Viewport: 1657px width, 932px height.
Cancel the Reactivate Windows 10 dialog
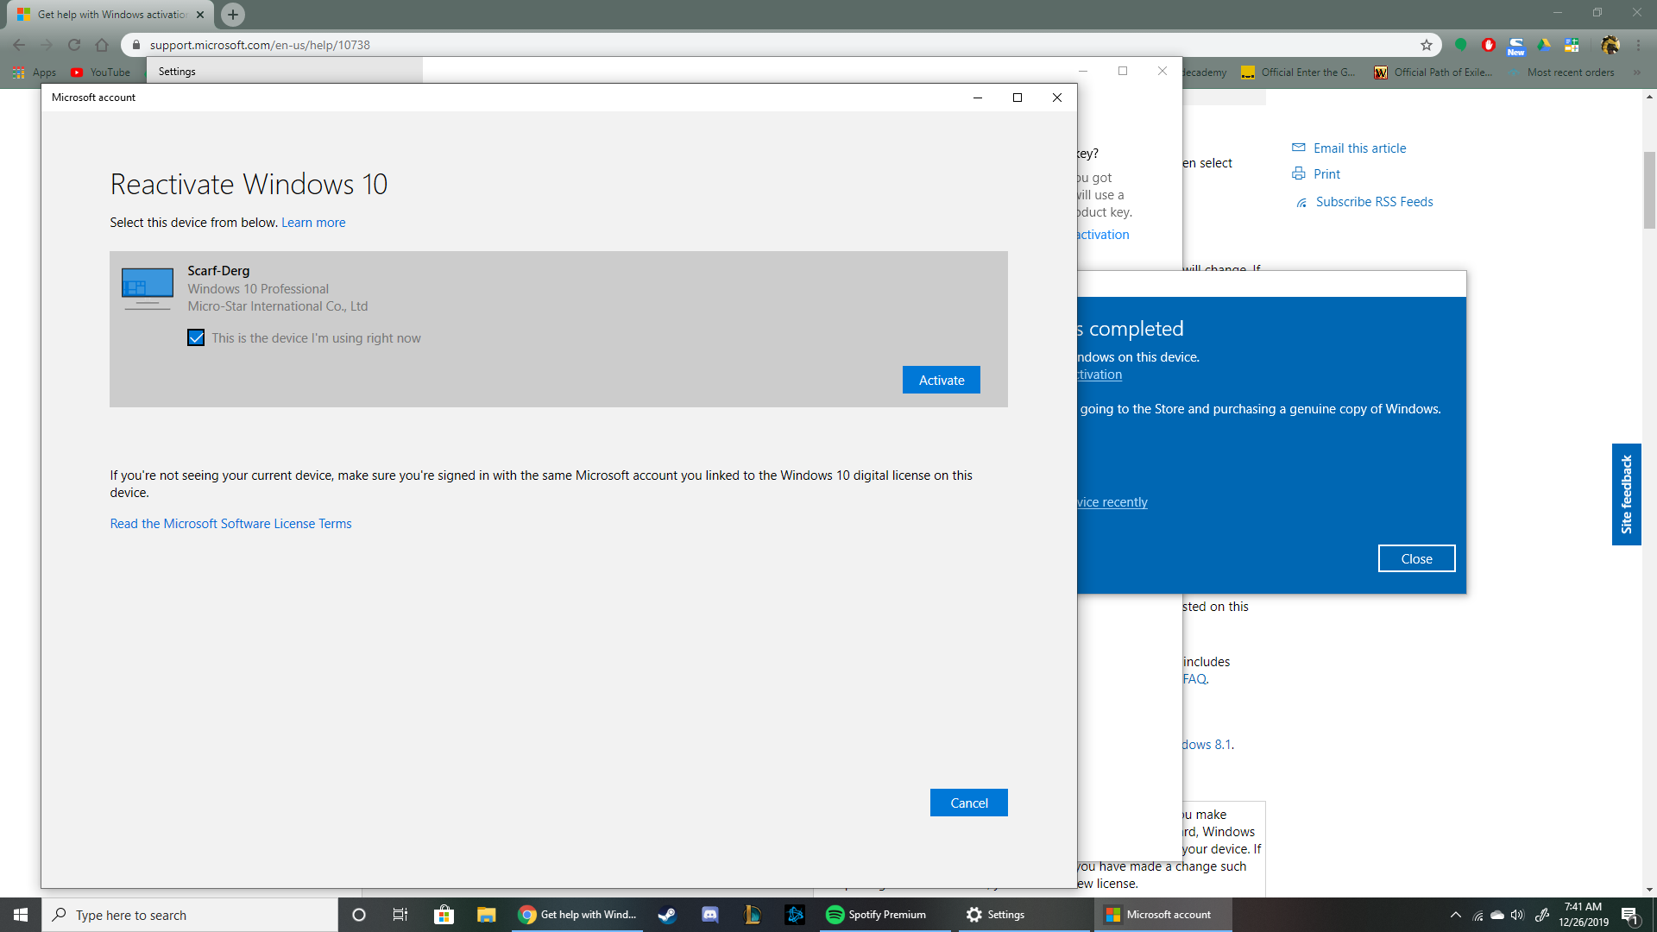pyautogui.click(x=968, y=803)
